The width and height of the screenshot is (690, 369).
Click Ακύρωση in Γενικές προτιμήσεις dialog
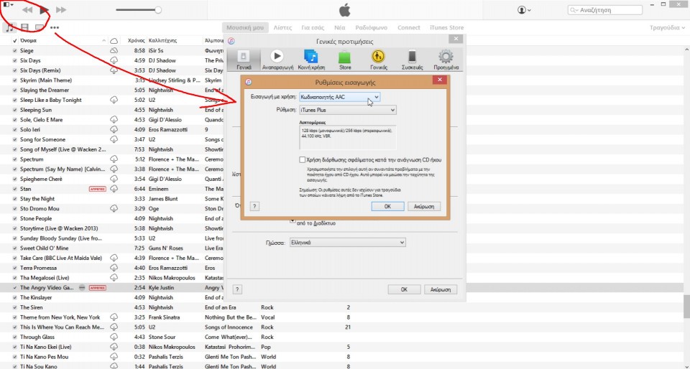(441, 289)
